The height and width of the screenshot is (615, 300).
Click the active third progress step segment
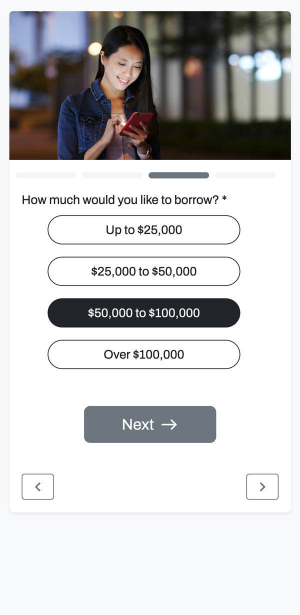(179, 175)
